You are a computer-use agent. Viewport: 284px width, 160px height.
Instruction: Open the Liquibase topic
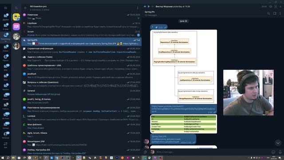(82, 25)
